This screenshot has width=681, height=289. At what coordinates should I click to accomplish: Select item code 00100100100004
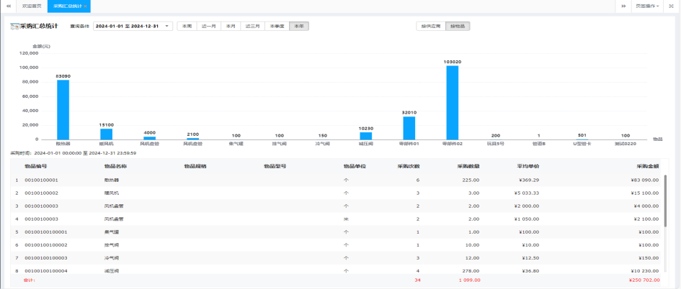point(46,271)
